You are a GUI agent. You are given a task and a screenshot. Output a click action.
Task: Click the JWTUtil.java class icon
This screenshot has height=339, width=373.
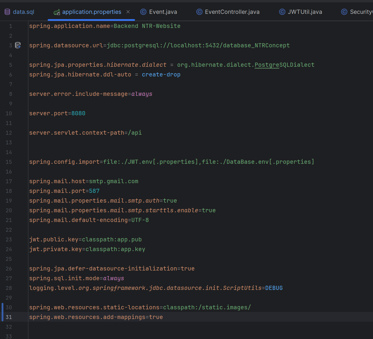pos(282,12)
